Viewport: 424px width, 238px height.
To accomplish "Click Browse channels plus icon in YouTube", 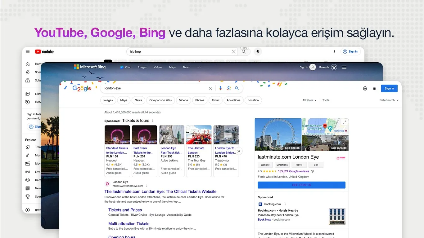I will click(x=28, y=210).
